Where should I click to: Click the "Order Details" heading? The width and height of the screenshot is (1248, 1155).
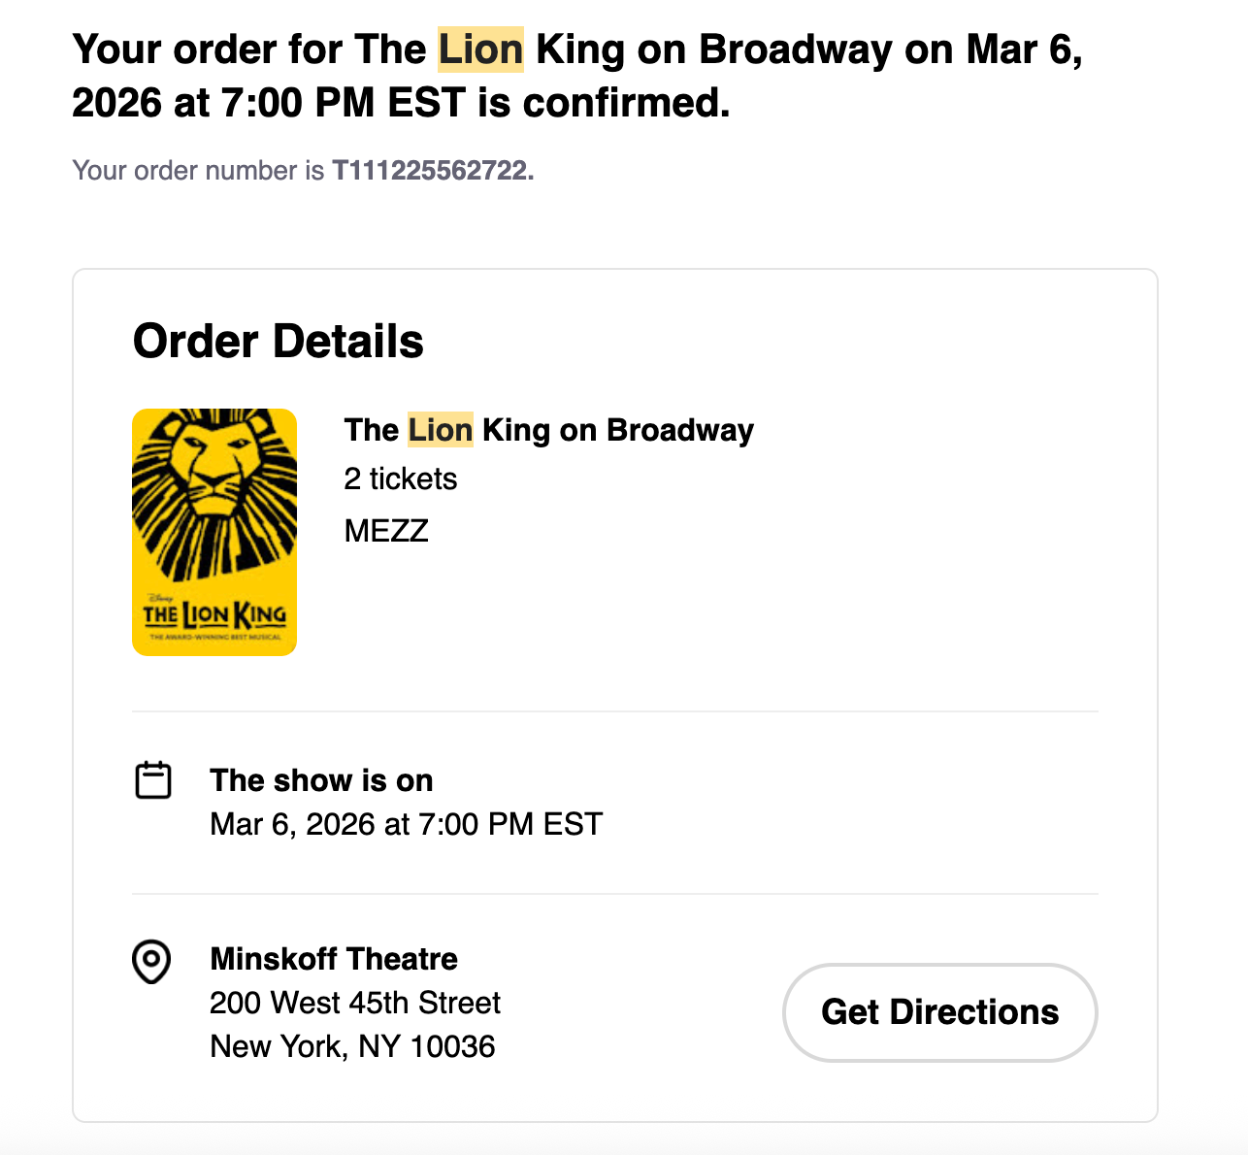(x=278, y=342)
